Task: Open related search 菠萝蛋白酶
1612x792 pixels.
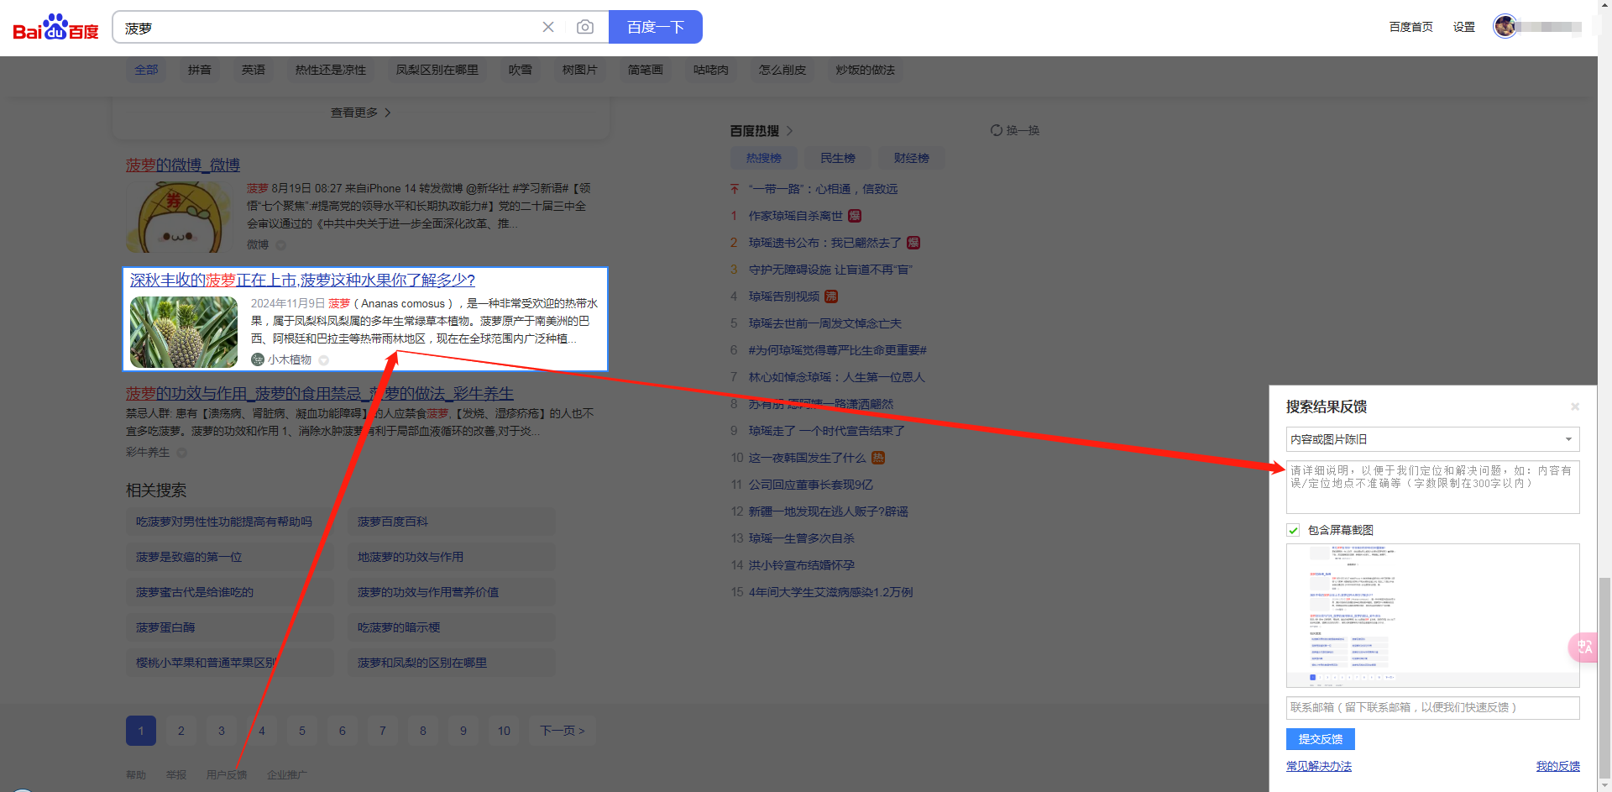Action: point(229,627)
